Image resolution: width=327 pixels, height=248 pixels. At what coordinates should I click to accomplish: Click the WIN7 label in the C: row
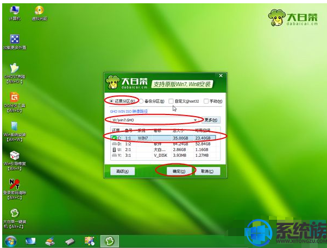pyautogui.click(x=143, y=138)
